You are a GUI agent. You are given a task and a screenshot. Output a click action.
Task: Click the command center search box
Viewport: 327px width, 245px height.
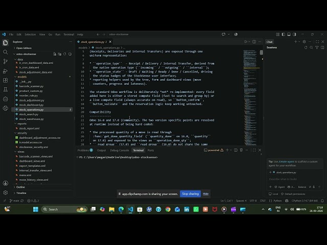pos(165,34)
